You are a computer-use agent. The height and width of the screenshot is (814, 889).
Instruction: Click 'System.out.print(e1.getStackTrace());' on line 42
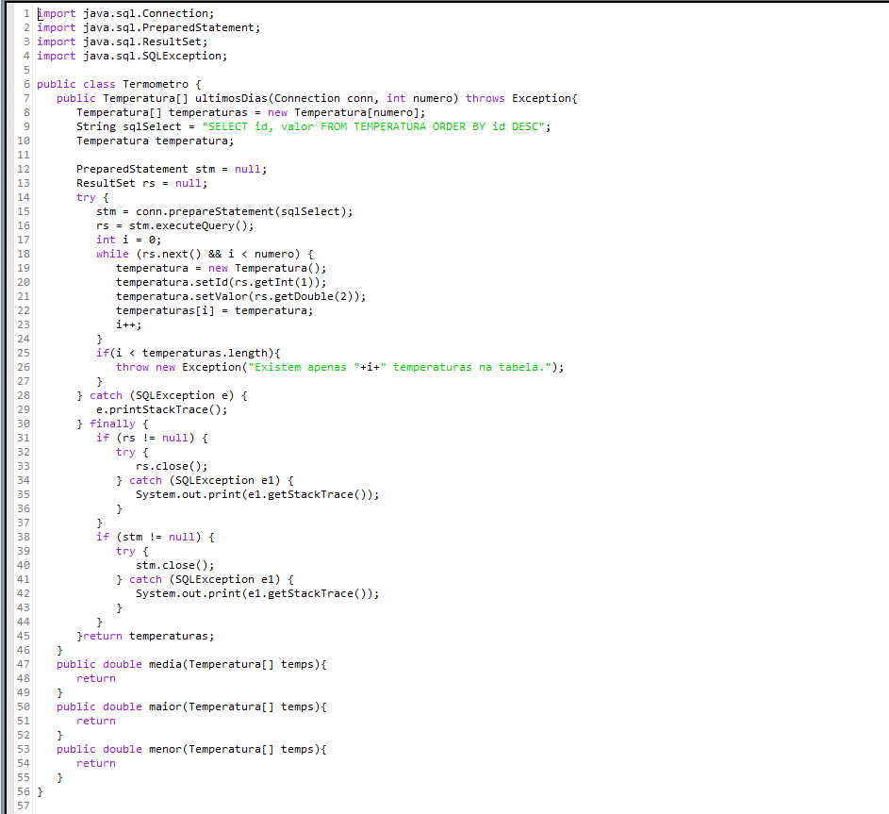[x=257, y=594]
